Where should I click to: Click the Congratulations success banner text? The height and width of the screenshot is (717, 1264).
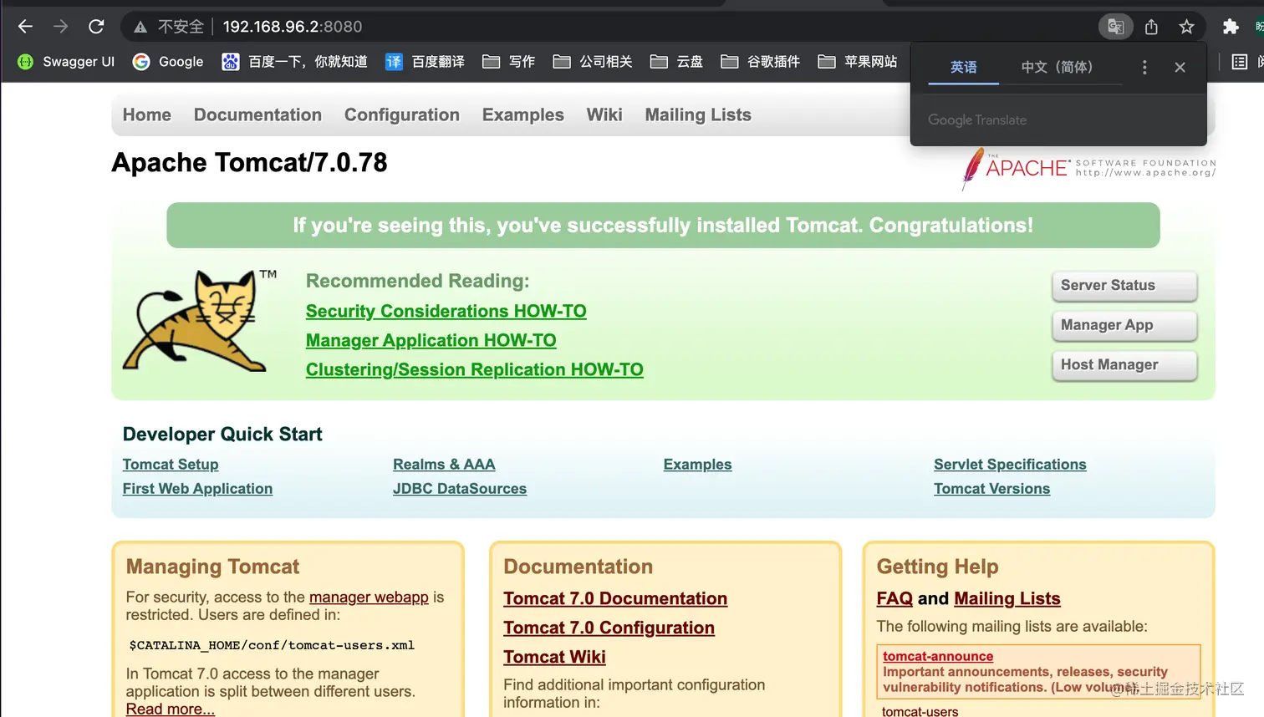663,226
